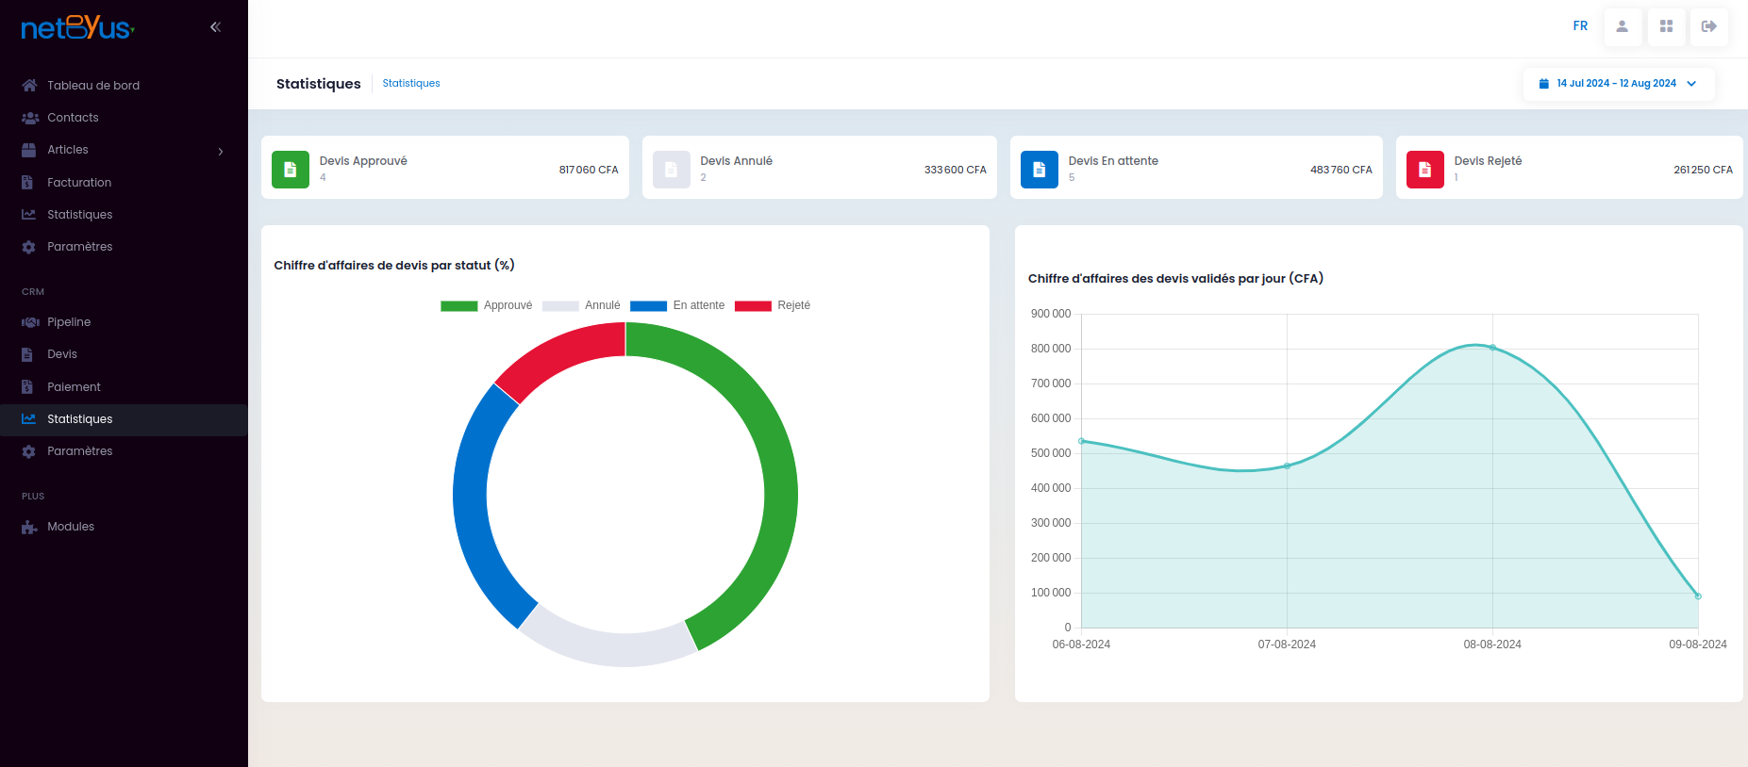Click the Rejeté red legend swatch
This screenshot has width=1748, height=767.
pyautogui.click(x=753, y=305)
